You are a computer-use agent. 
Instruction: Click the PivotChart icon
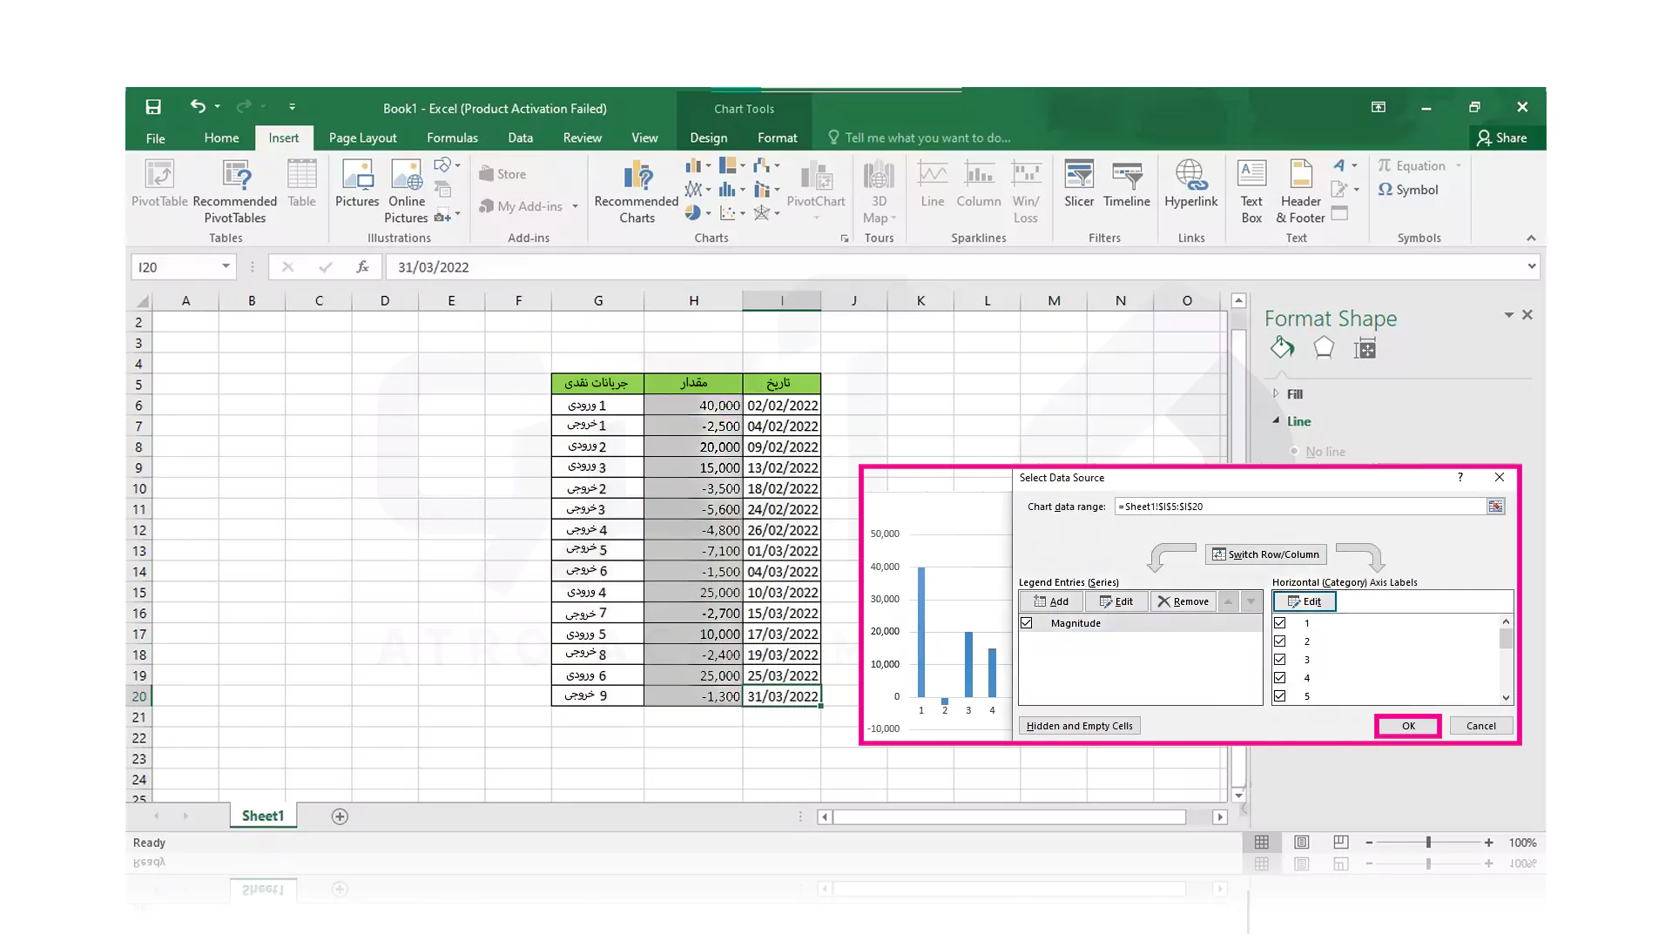click(x=816, y=185)
